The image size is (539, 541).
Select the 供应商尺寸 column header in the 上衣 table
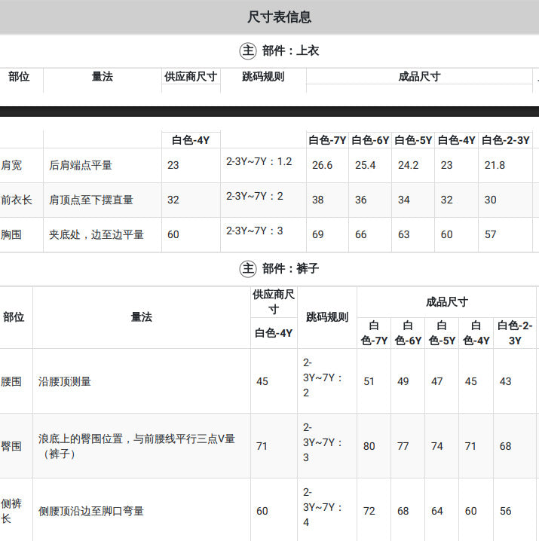(191, 77)
